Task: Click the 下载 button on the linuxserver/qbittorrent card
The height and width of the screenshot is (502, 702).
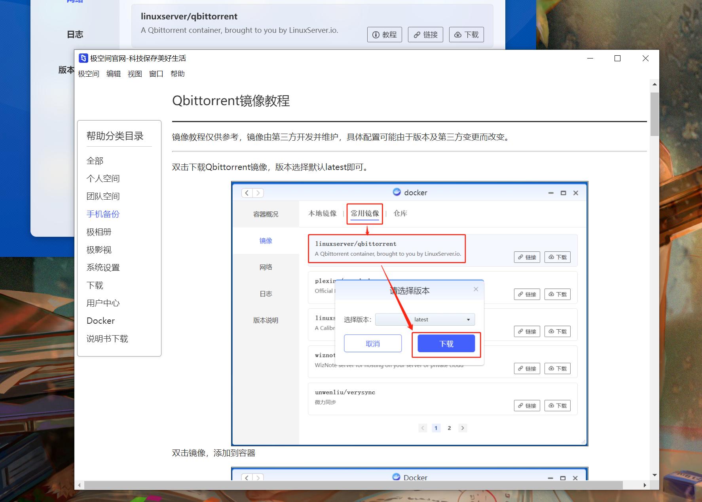Action: tap(467, 34)
